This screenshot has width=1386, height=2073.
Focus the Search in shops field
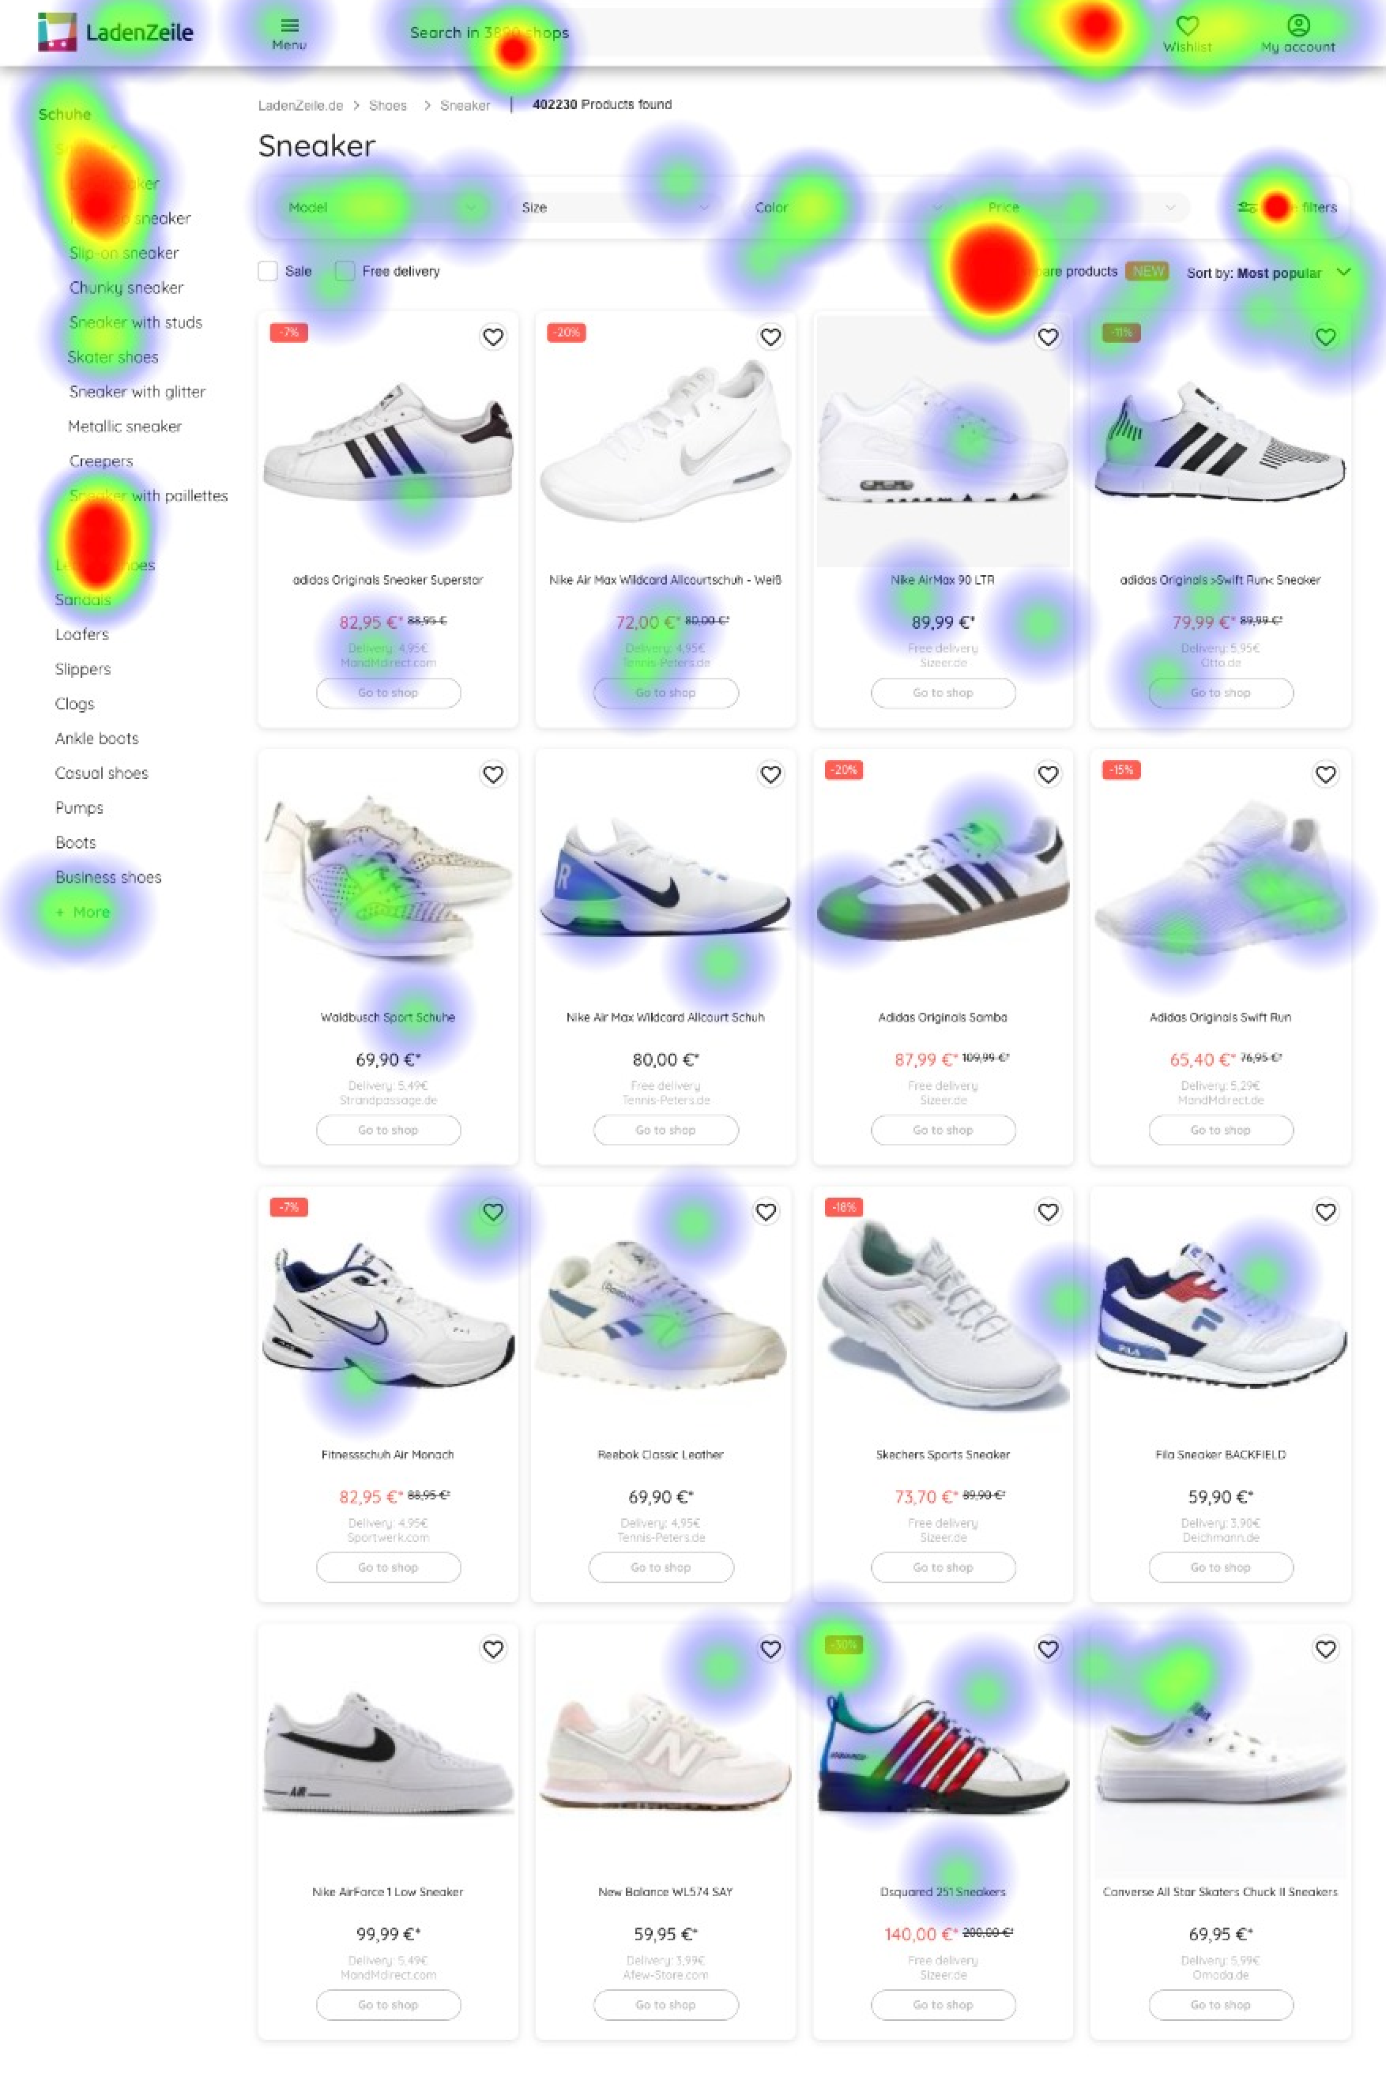tap(690, 32)
